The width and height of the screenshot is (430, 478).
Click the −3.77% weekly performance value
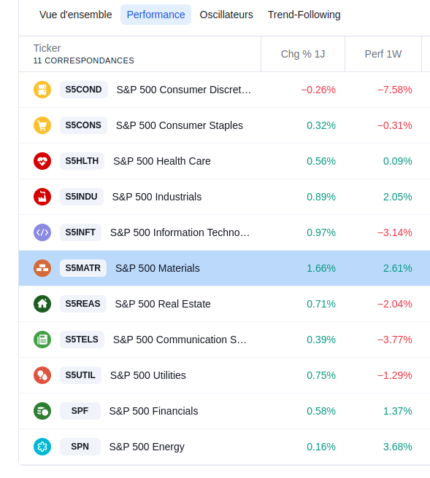coord(394,340)
